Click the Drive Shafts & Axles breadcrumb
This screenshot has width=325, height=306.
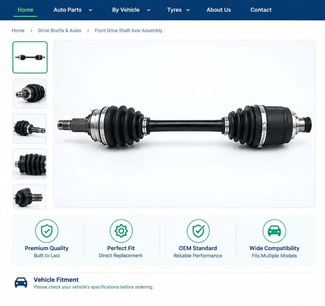[x=60, y=31]
